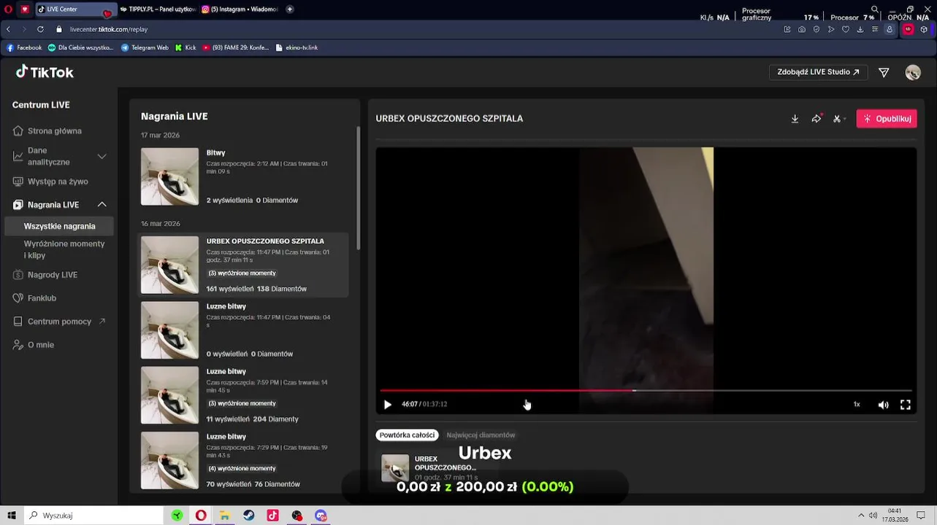Open Wyróżnione momenty i klipy
Viewport: 937px width, 525px height.
(x=64, y=249)
